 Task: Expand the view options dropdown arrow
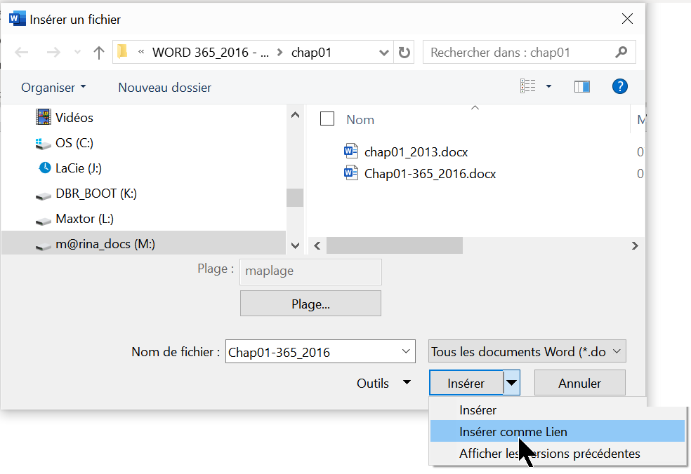point(548,87)
